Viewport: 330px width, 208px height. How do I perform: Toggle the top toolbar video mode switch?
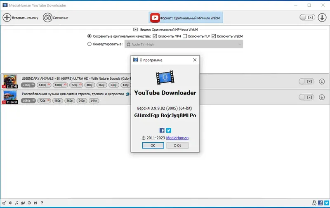[307, 17]
